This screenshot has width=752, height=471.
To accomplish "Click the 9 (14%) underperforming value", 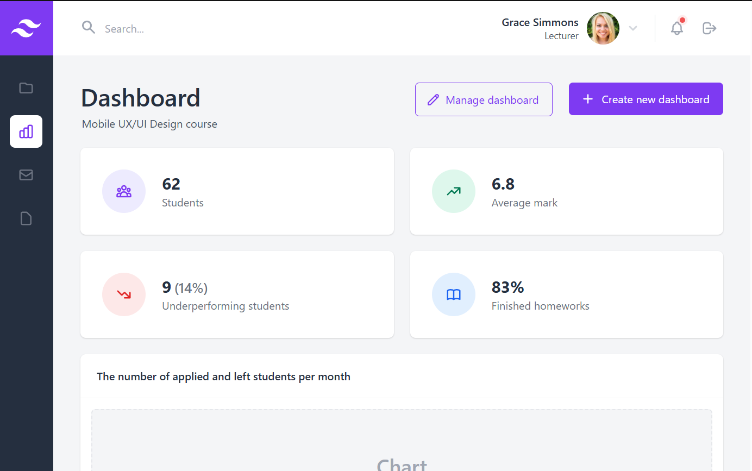I will click(x=185, y=287).
